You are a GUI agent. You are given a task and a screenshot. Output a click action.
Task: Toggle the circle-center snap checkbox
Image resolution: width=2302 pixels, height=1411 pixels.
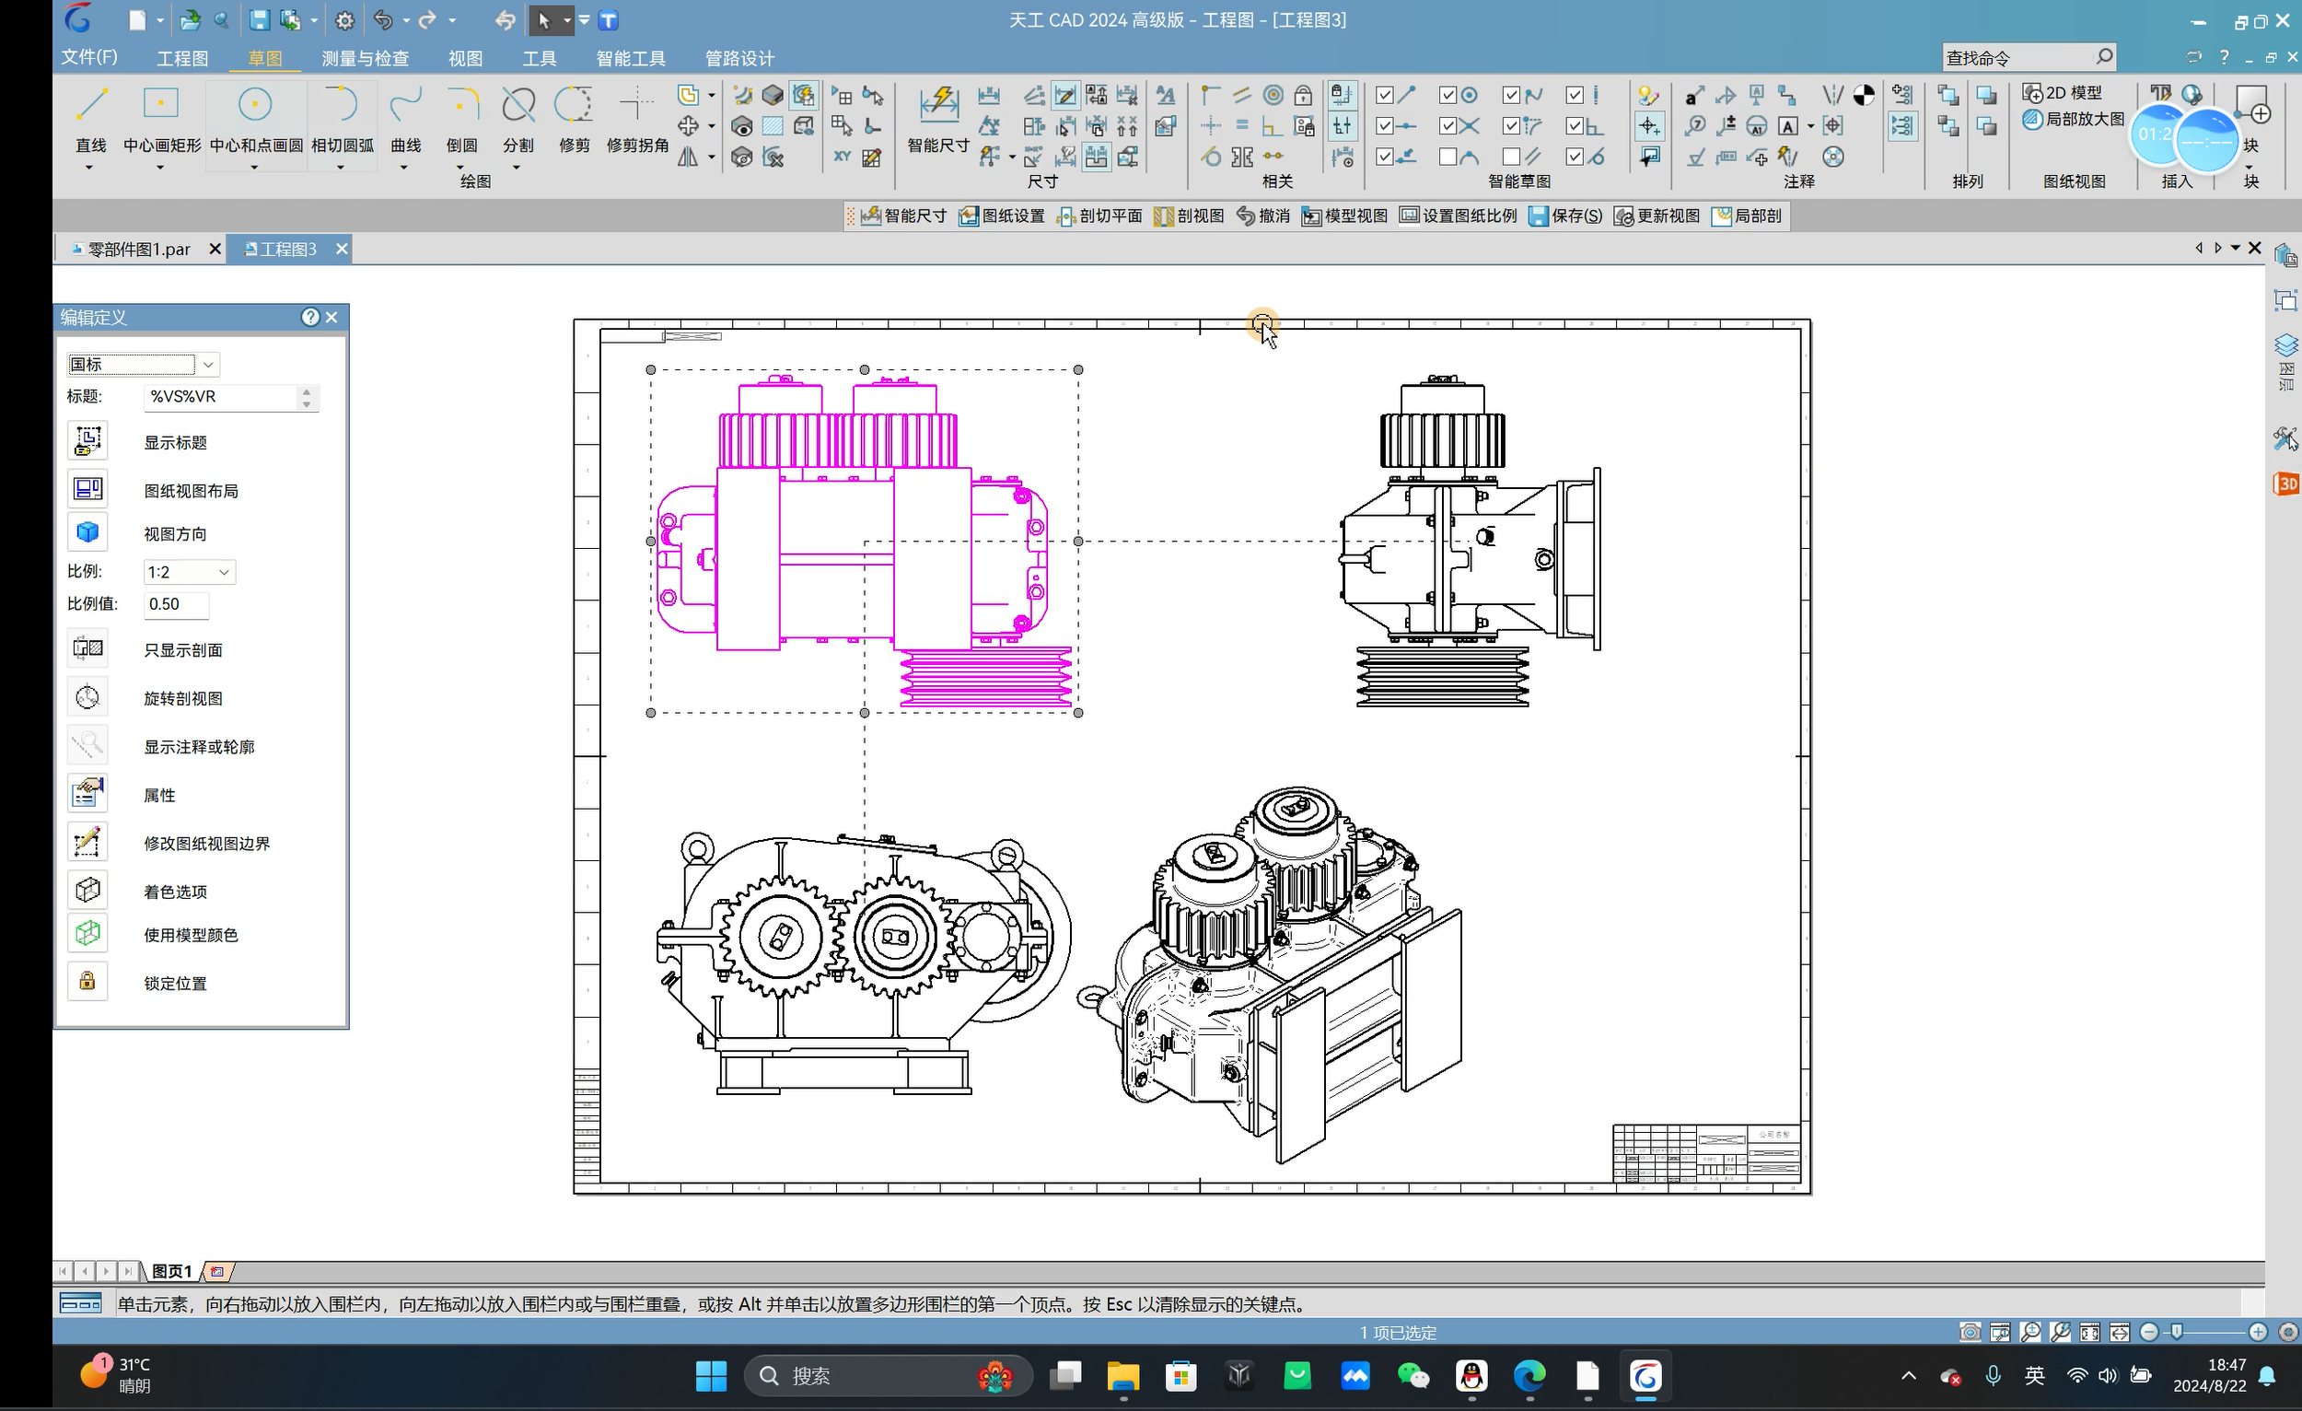tap(1448, 94)
